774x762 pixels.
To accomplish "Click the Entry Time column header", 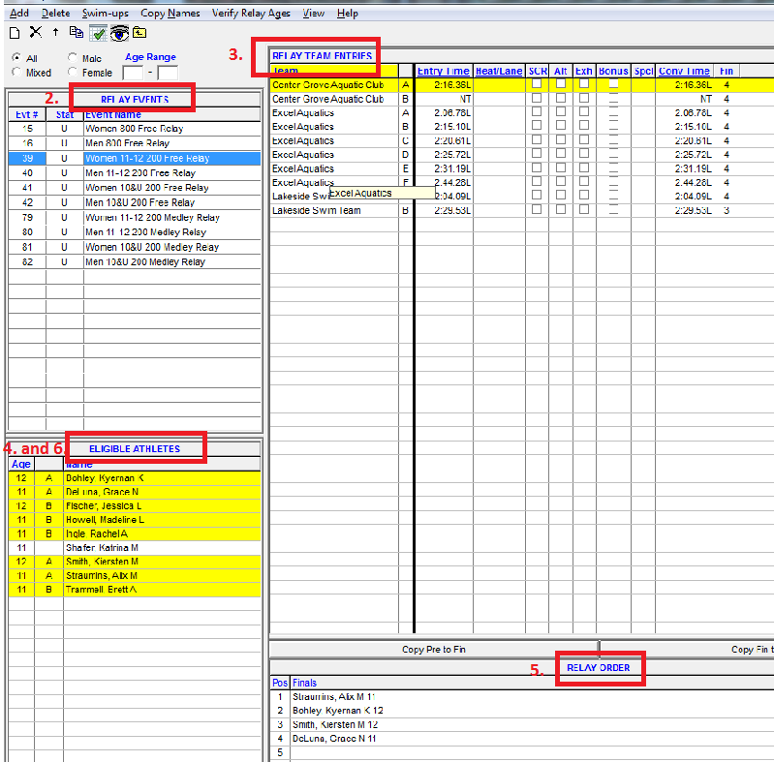I will [x=443, y=71].
